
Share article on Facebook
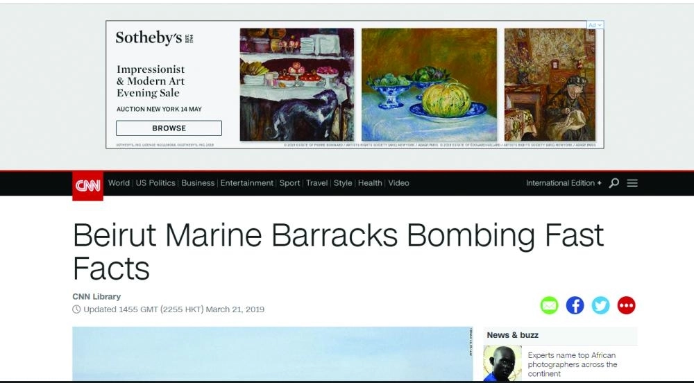(575, 305)
